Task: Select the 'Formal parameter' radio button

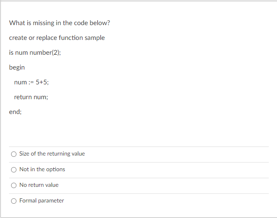Action: pos(14,201)
